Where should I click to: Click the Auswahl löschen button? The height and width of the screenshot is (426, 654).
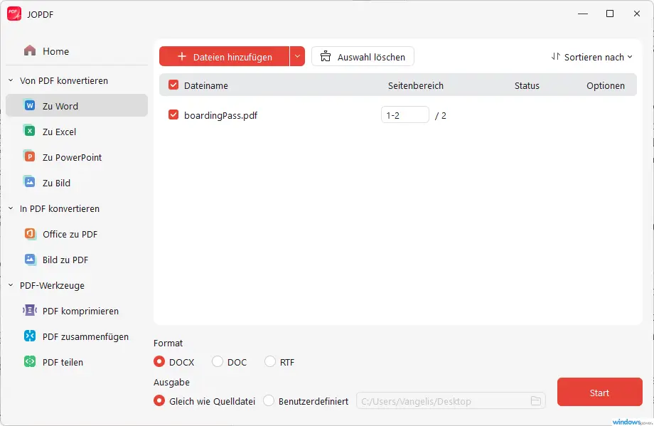pyautogui.click(x=363, y=56)
